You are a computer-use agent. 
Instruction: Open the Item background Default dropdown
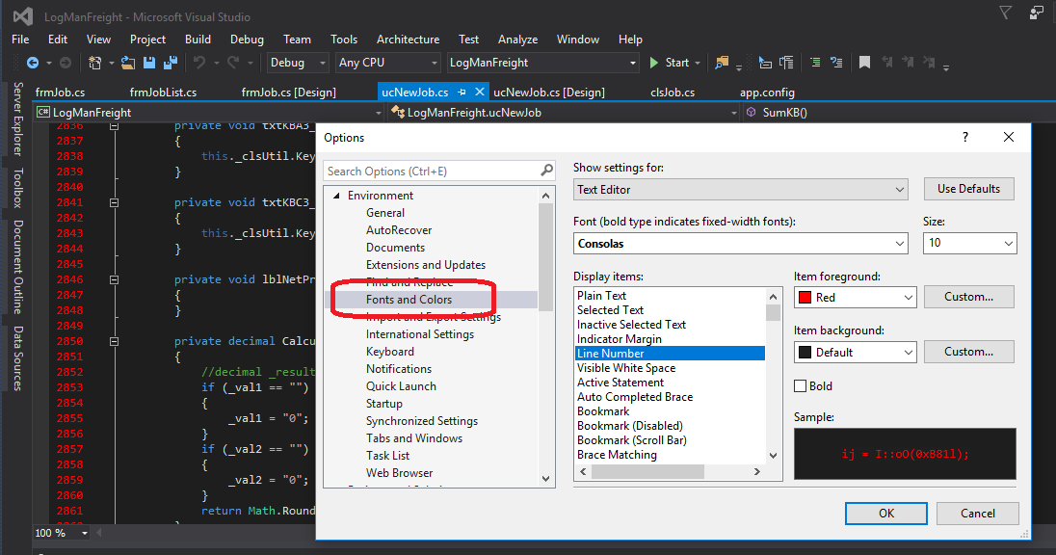[856, 352]
